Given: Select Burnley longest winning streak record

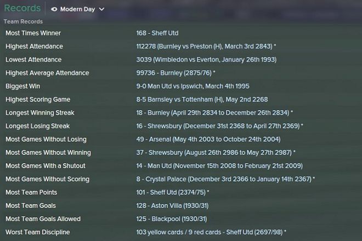Looking at the screenshot, I should (214, 113).
